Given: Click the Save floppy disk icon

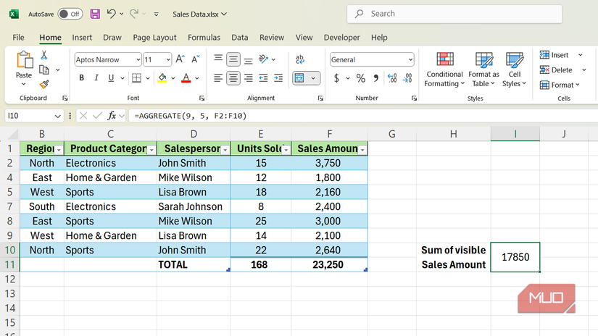Looking at the screenshot, I should pos(95,14).
